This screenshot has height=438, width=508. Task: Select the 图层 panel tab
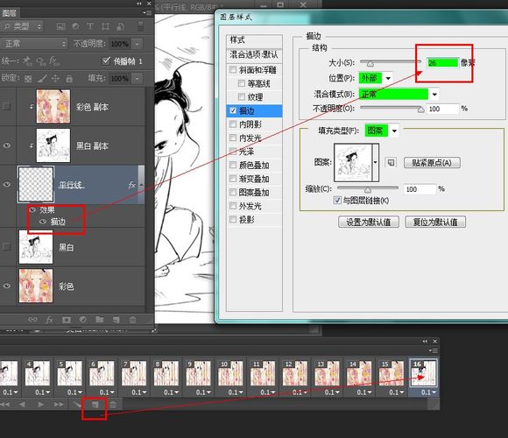click(10, 13)
